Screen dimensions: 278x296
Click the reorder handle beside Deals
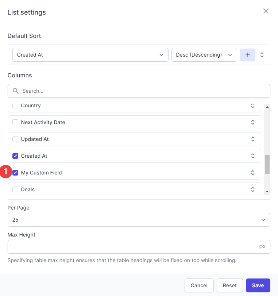[x=253, y=189]
